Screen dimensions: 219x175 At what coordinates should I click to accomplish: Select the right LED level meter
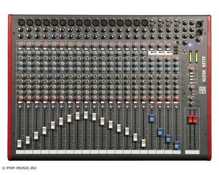coord(197,57)
